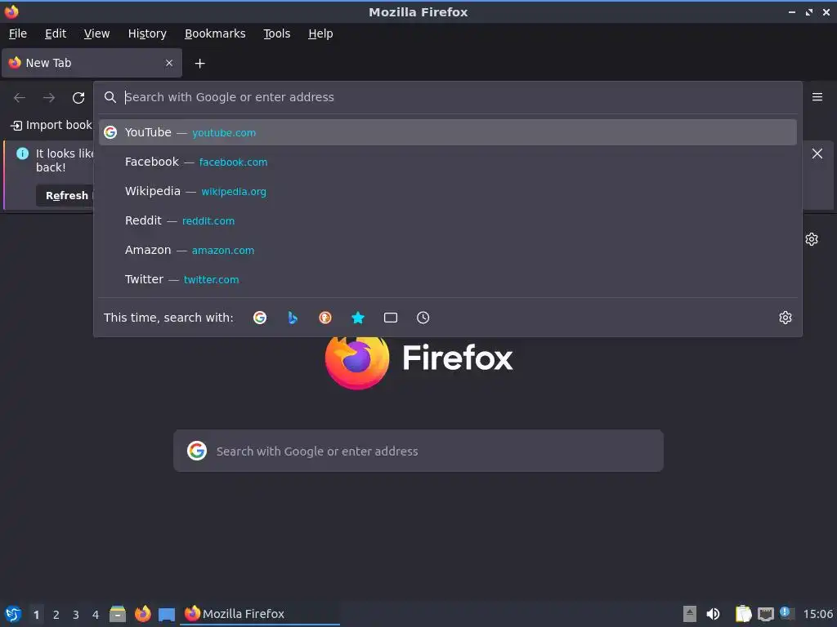Click the address bar magnifier icon
Image resolution: width=837 pixels, height=627 pixels.
click(110, 97)
